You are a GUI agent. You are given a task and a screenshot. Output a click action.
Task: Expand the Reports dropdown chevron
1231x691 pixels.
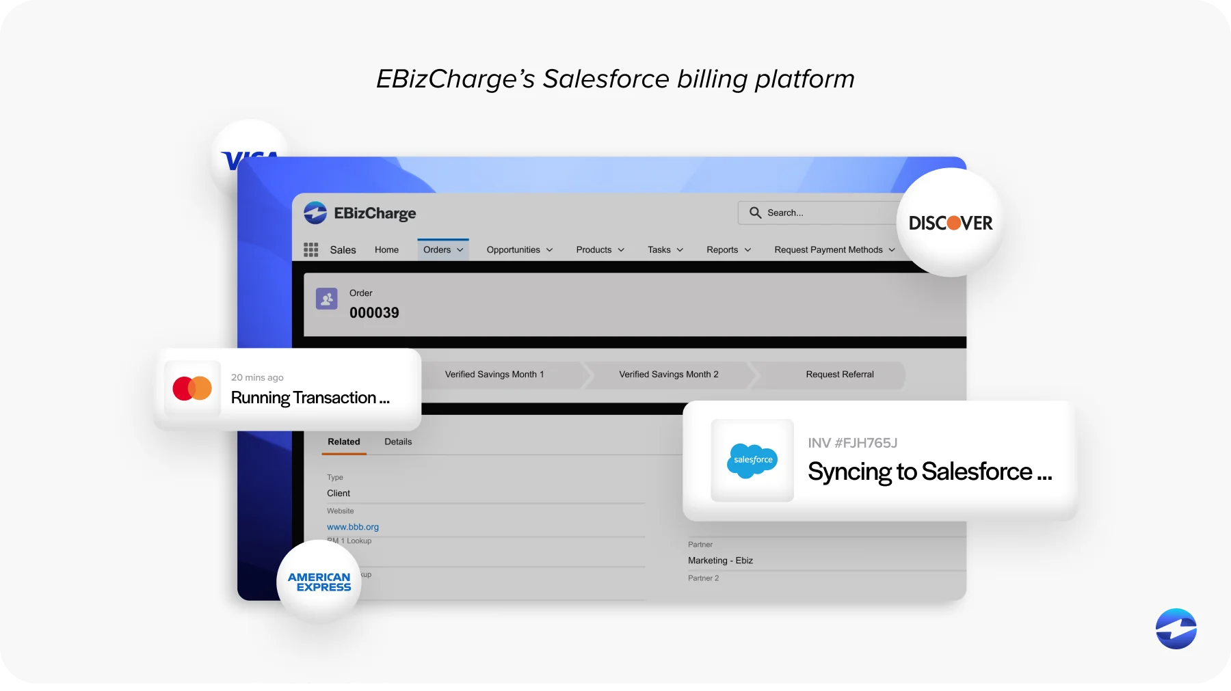[x=747, y=250]
